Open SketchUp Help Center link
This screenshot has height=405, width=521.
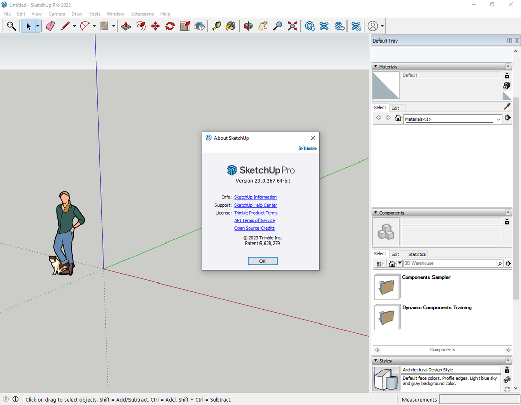(x=255, y=205)
